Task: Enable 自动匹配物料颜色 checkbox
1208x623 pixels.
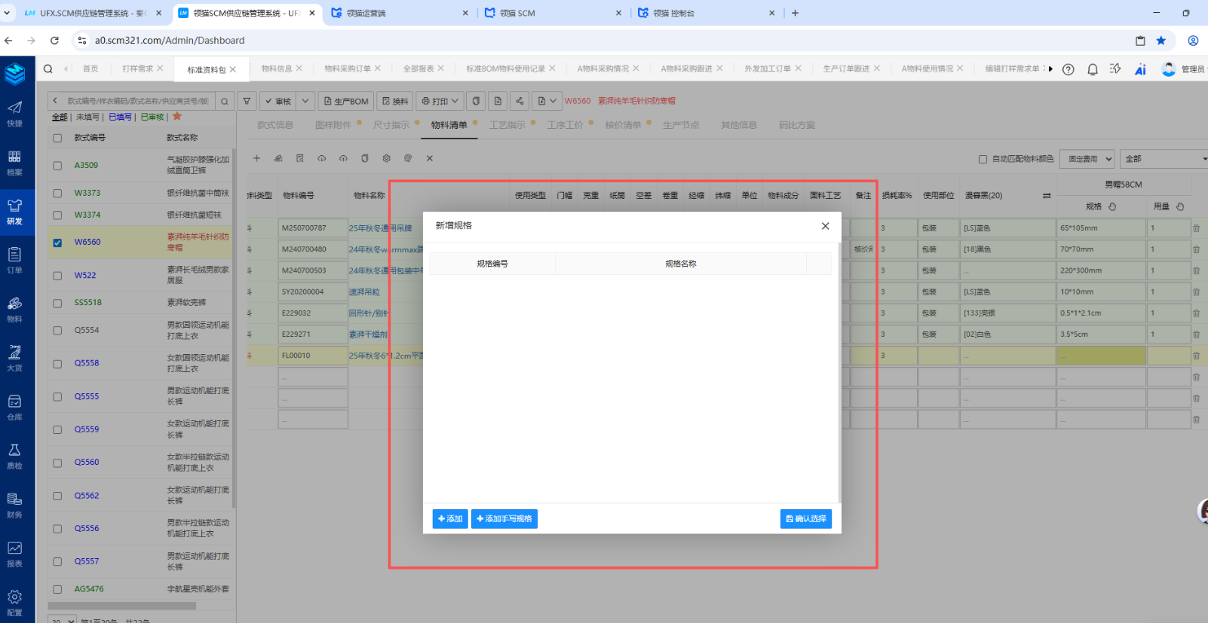Action: coord(983,159)
